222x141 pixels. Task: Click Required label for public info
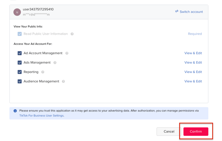click(x=195, y=34)
